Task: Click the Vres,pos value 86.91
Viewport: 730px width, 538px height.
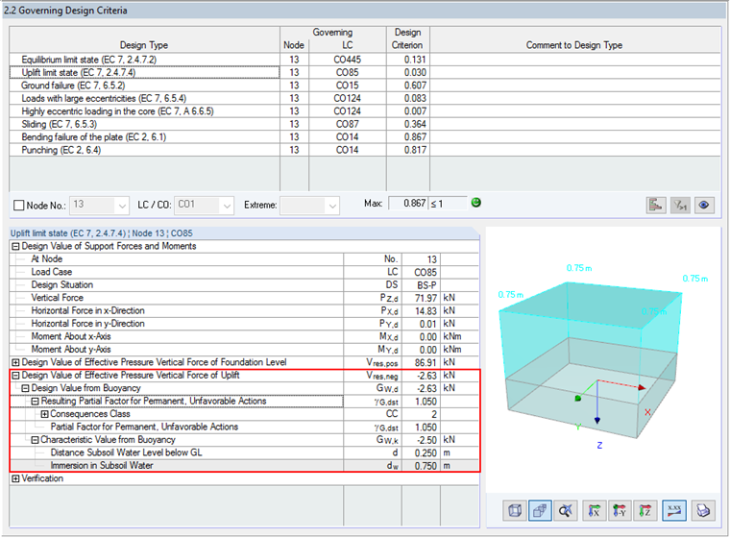Action: (421, 362)
